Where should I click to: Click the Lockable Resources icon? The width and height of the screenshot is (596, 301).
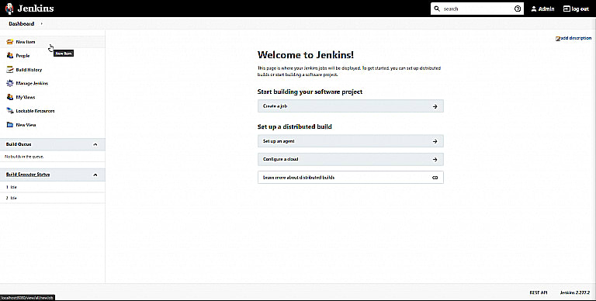(10, 111)
